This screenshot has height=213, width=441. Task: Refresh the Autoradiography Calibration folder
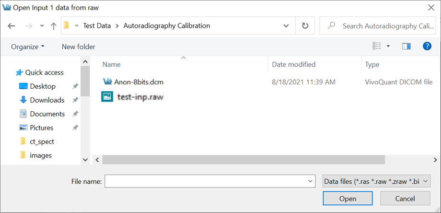(x=305, y=25)
